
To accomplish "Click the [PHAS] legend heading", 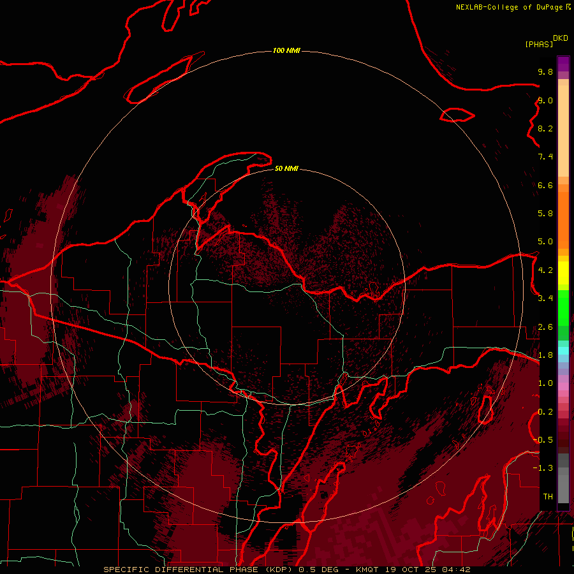I will coord(539,44).
